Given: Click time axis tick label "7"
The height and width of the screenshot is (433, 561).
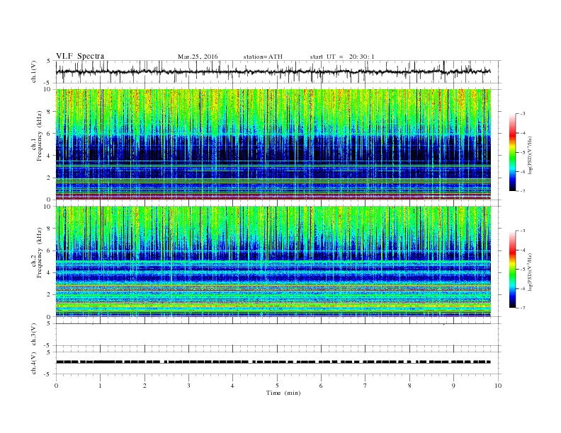Looking at the screenshot, I should [x=365, y=386].
